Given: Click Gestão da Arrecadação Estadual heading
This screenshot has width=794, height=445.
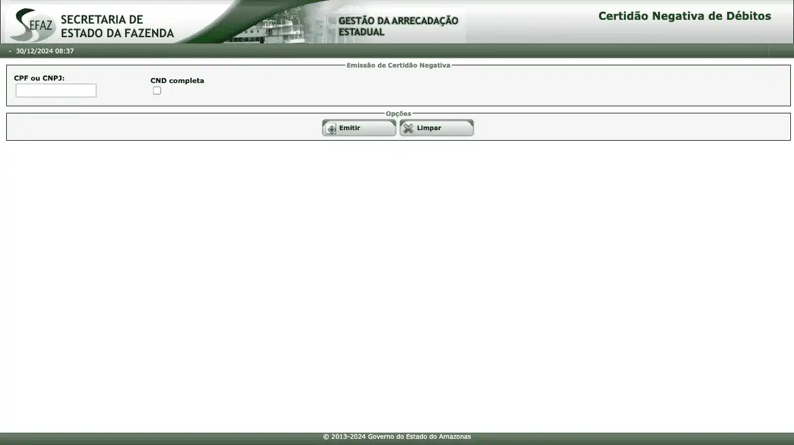Looking at the screenshot, I should pos(398,26).
